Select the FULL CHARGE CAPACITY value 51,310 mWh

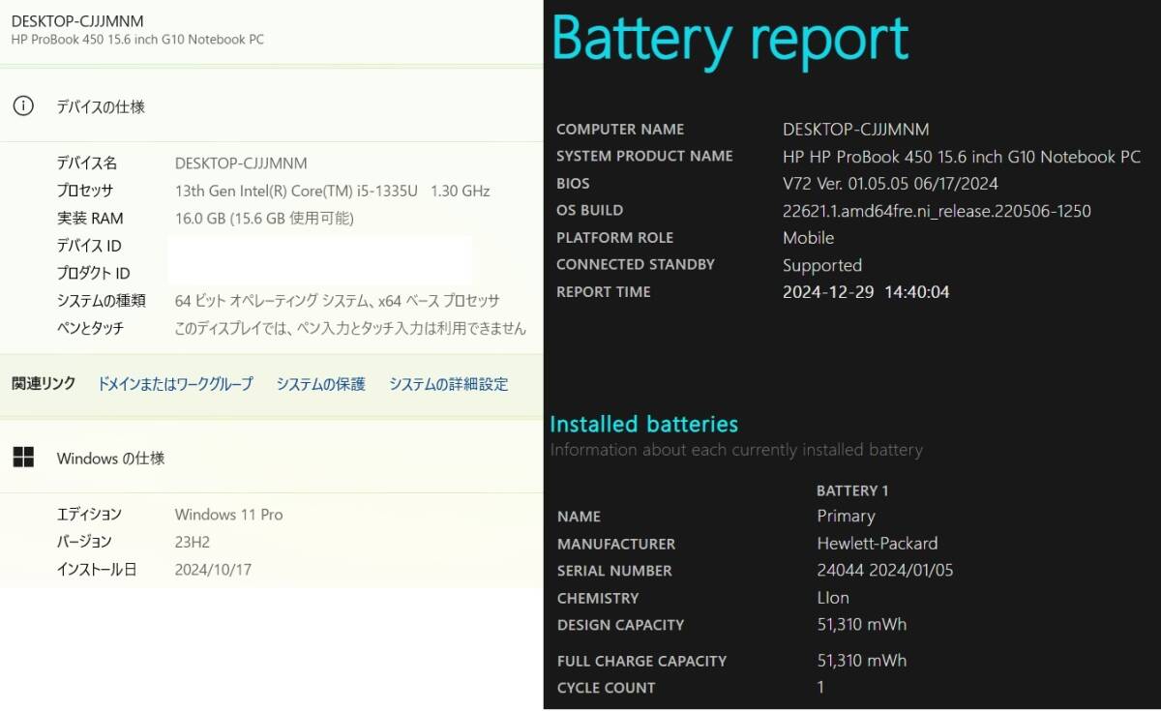[862, 661]
